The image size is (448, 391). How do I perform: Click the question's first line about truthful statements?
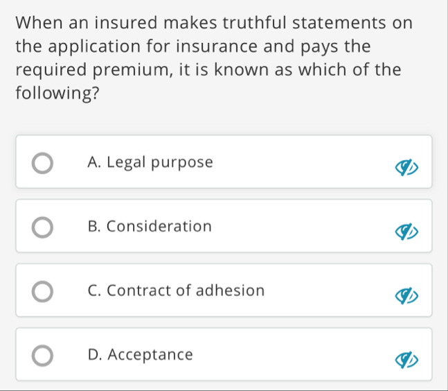coord(214,23)
